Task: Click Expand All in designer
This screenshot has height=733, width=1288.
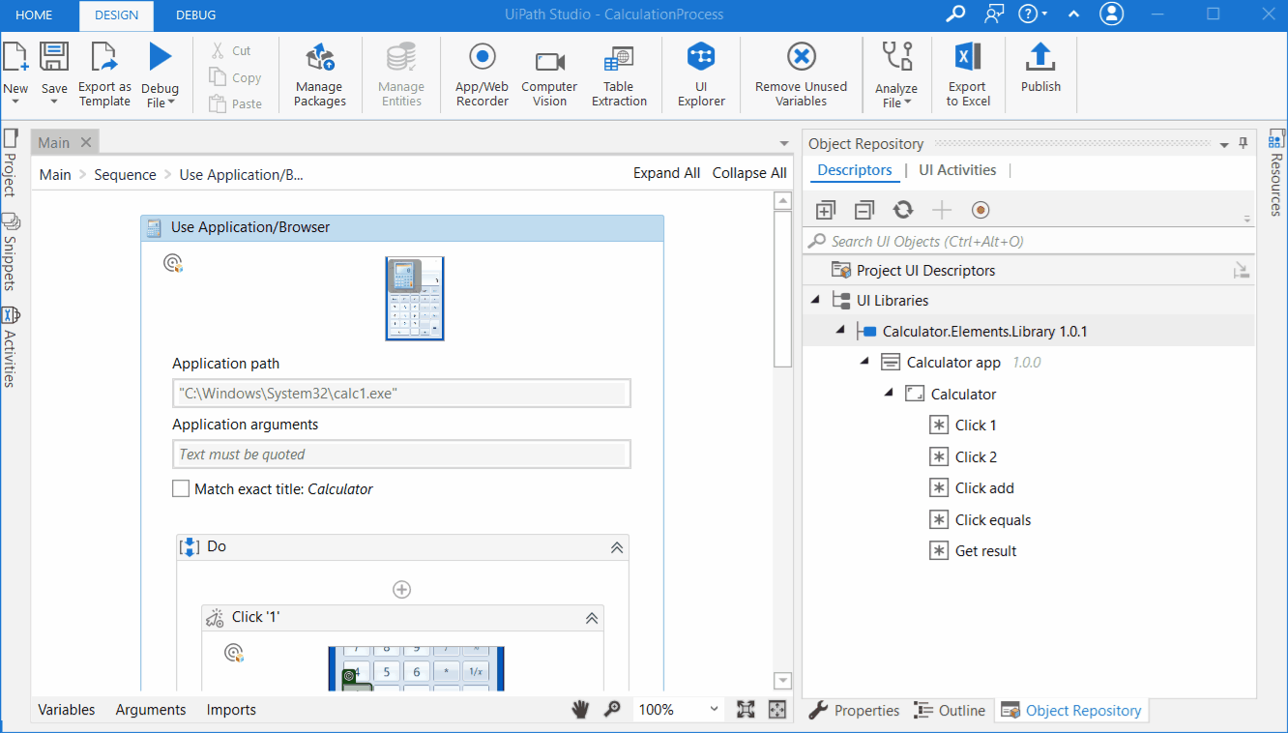Action: click(x=666, y=173)
